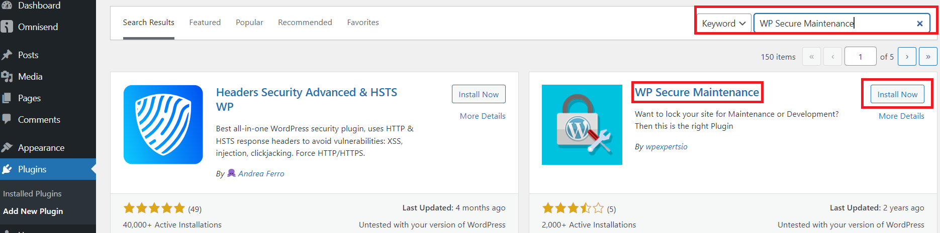Click the Posts pushpin icon
This screenshot has height=233, width=940.
pos(7,55)
